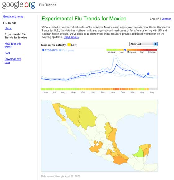Click the blue marker on the intensity scale
Screen dimensions: 174x180
pos(125,50)
